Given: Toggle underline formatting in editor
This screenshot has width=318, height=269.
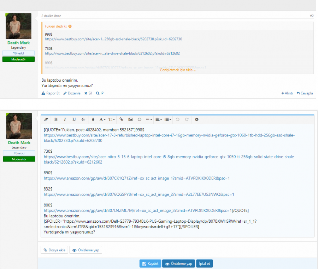Looking at the screenshot, I should [74, 119].
